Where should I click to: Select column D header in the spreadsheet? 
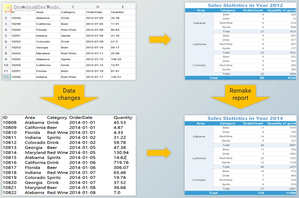pyautogui.click(x=98, y=7)
